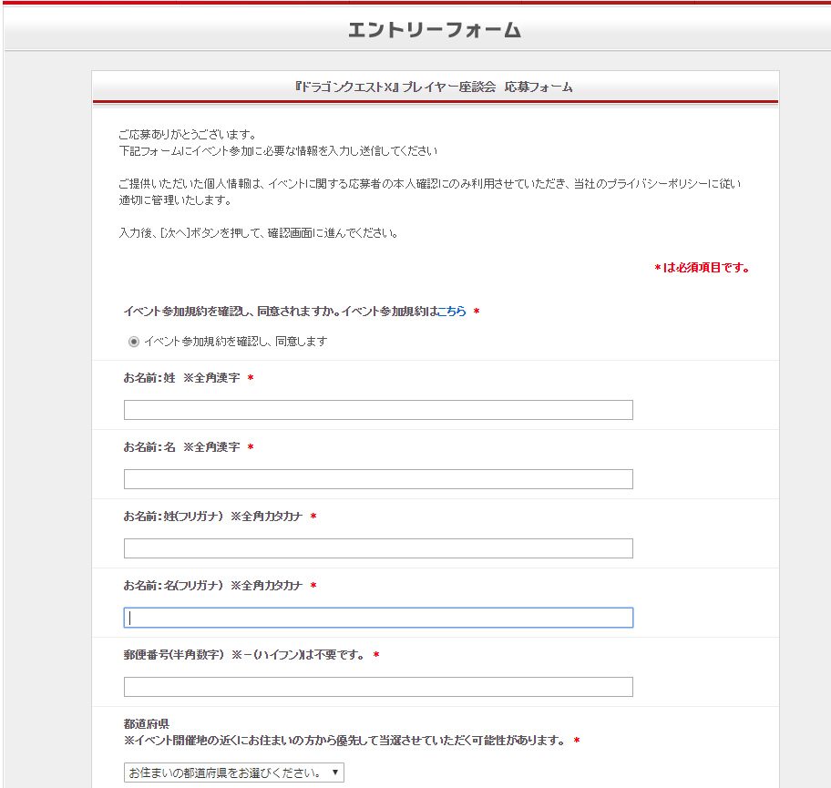Focus the 名(フリガナ) 全角カタカナ input field

[378, 618]
